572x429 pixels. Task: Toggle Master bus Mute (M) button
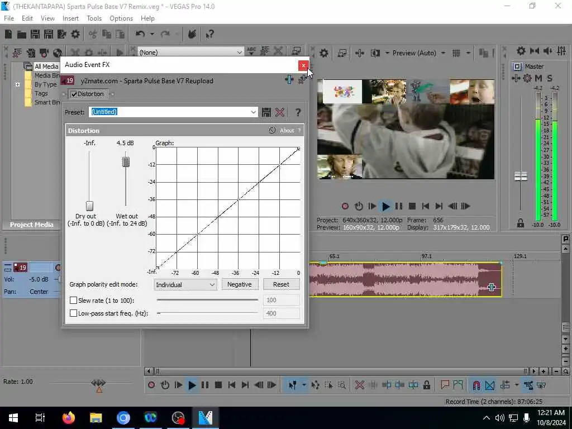point(538,78)
